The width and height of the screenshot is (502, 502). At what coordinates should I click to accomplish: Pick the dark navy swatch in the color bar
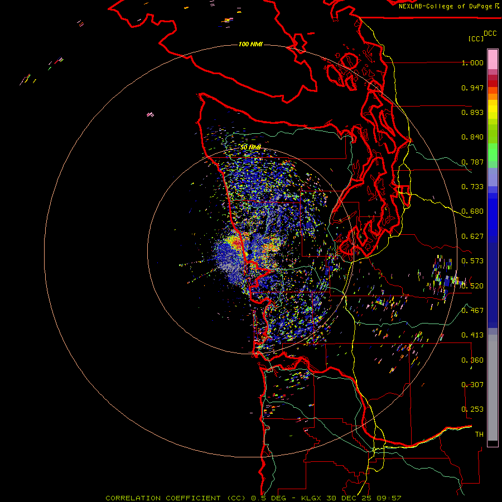(x=493, y=282)
